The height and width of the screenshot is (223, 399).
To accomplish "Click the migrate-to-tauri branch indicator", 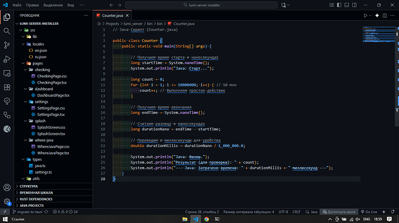I will pos(27,211).
